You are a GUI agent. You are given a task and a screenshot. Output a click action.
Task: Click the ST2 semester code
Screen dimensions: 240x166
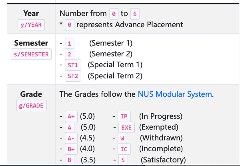coord(73,76)
